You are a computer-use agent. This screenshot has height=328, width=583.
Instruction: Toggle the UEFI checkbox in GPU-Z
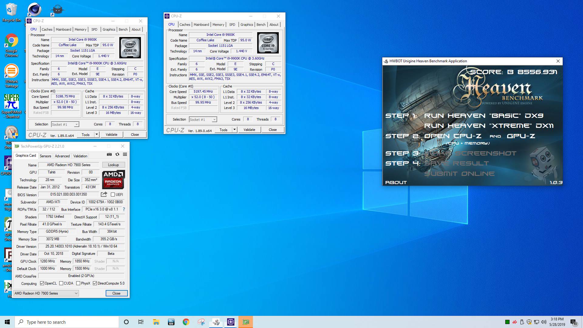(x=113, y=195)
